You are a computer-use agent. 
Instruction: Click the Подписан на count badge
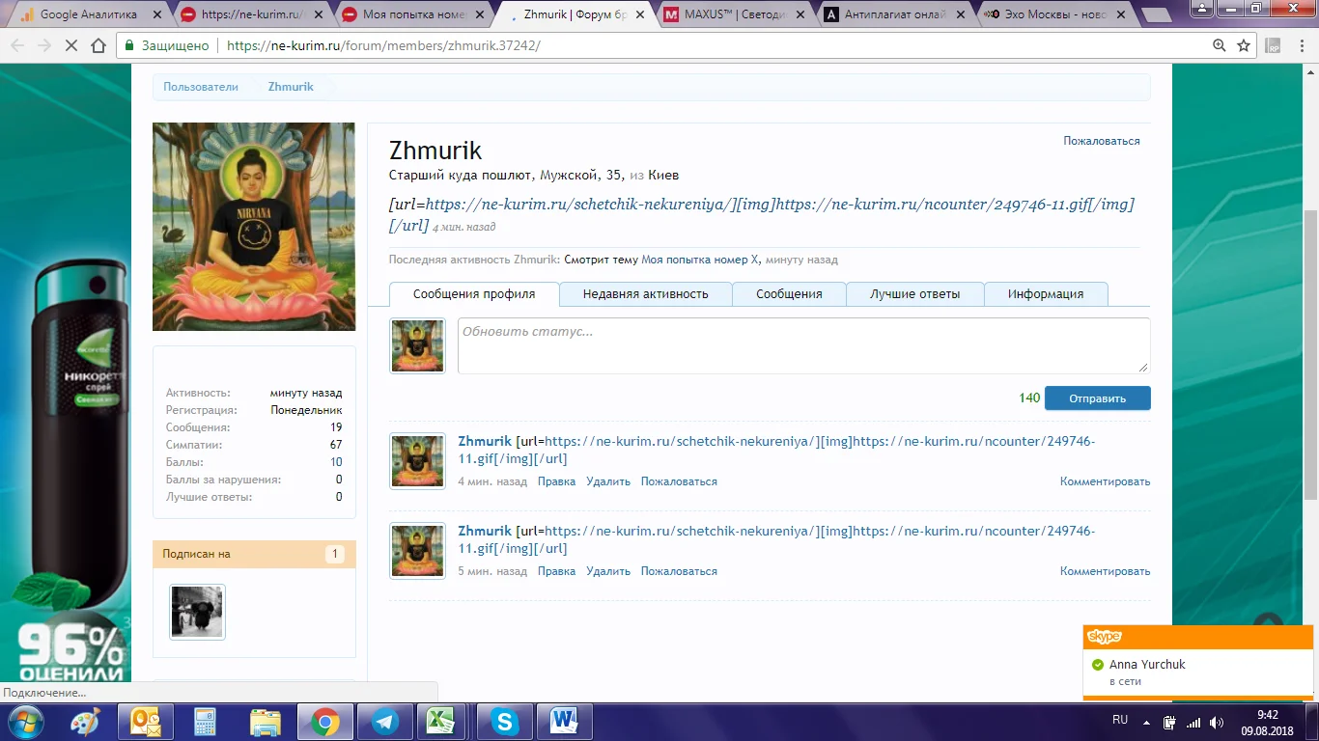click(x=335, y=554)
